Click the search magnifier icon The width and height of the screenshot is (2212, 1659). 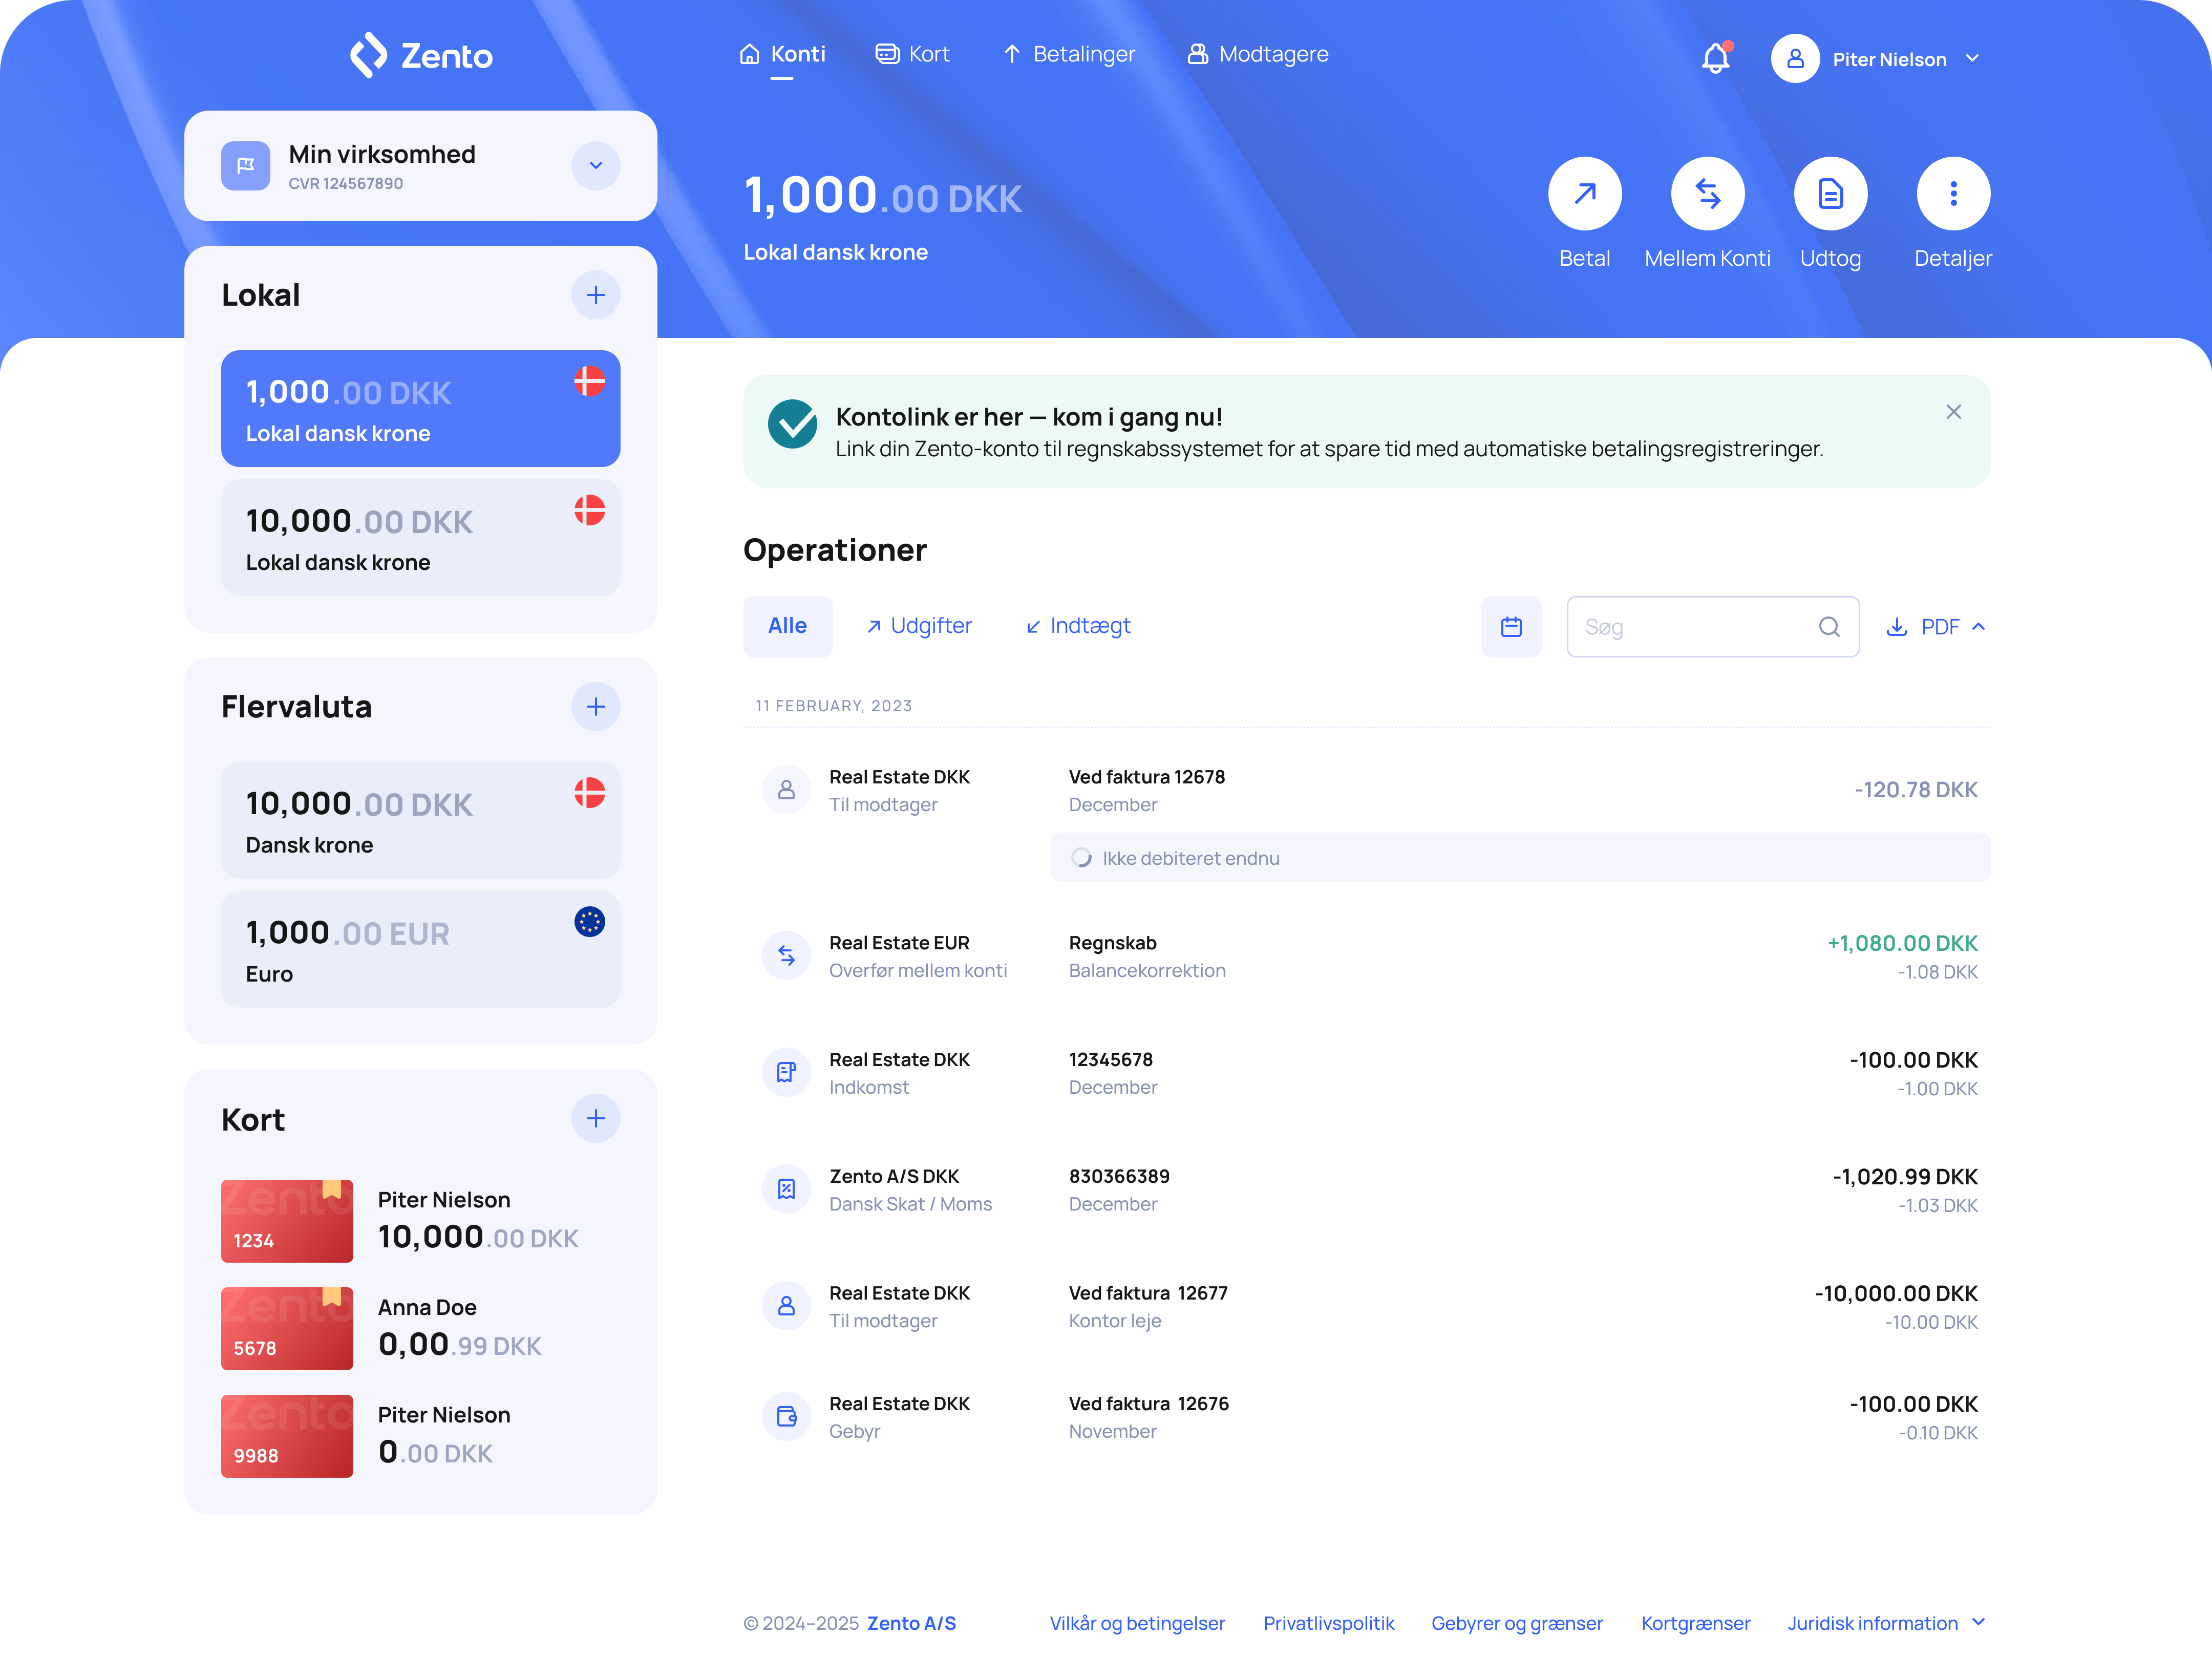click(1829, 626)
